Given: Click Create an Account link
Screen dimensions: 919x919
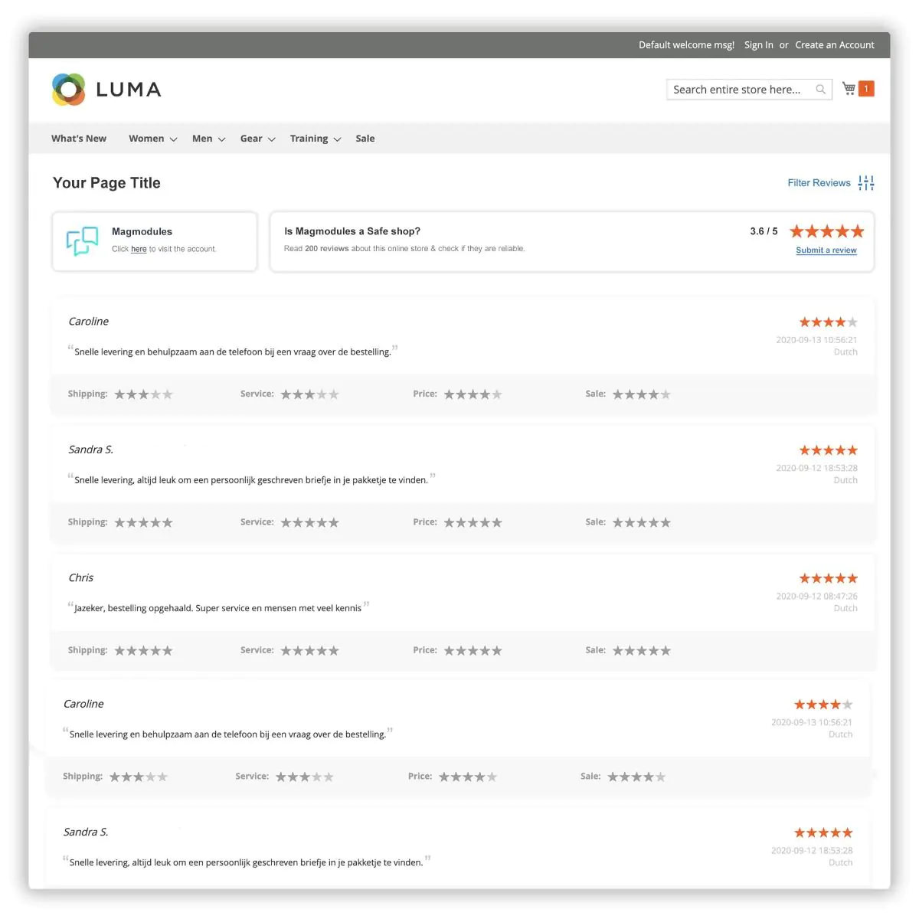Looking at the screenshot, I should point(834,45).
